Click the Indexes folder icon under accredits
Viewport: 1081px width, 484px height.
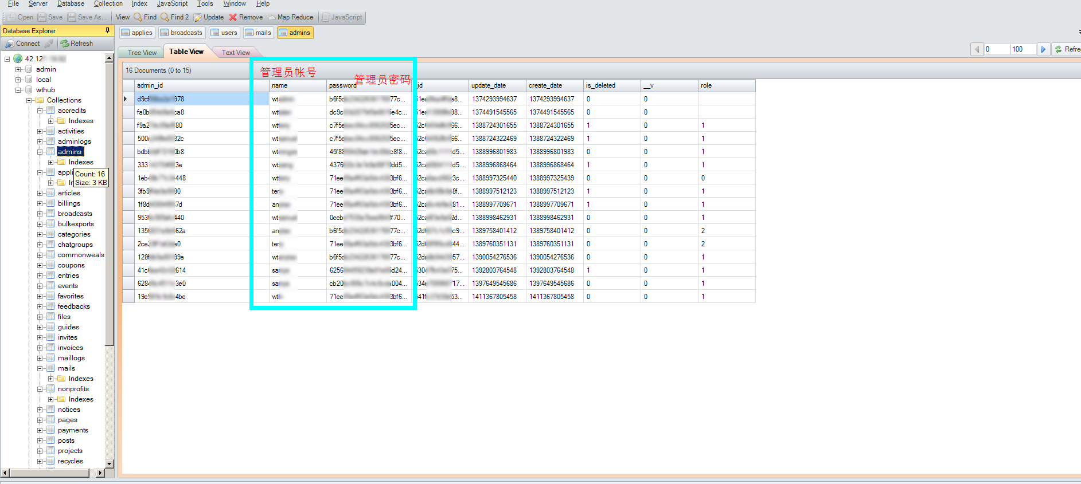click(x=61, y=121)
